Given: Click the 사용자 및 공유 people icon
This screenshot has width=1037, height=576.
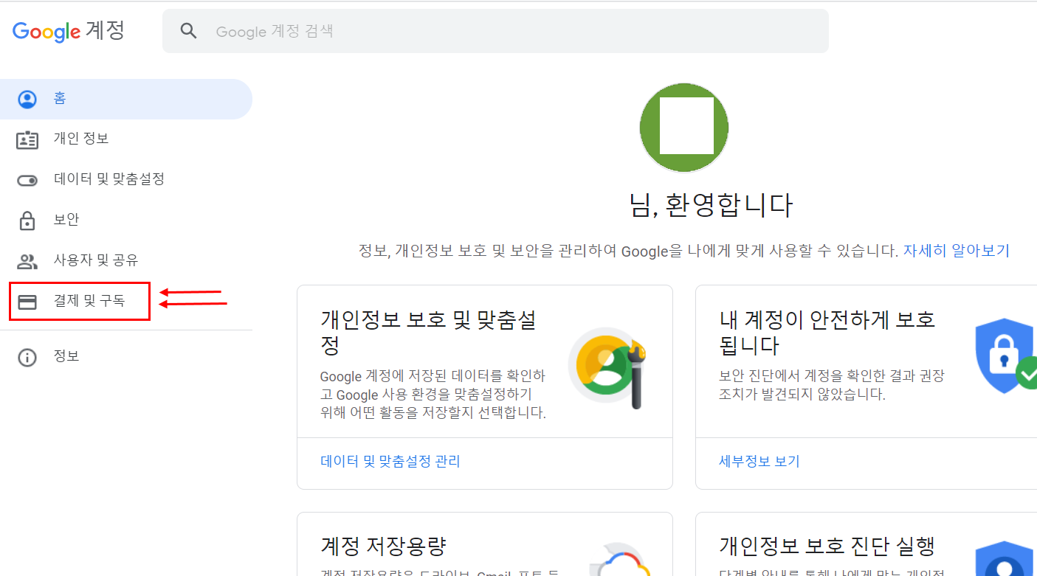Looking at the screenshot, I should (27, 261).
